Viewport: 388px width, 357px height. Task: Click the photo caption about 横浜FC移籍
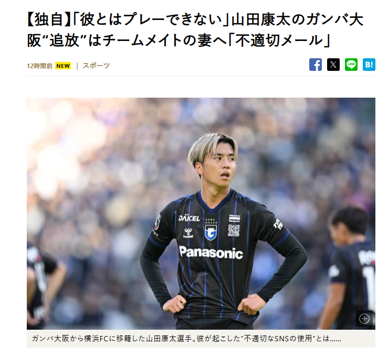pyautogui.click(x=186, y=339)
